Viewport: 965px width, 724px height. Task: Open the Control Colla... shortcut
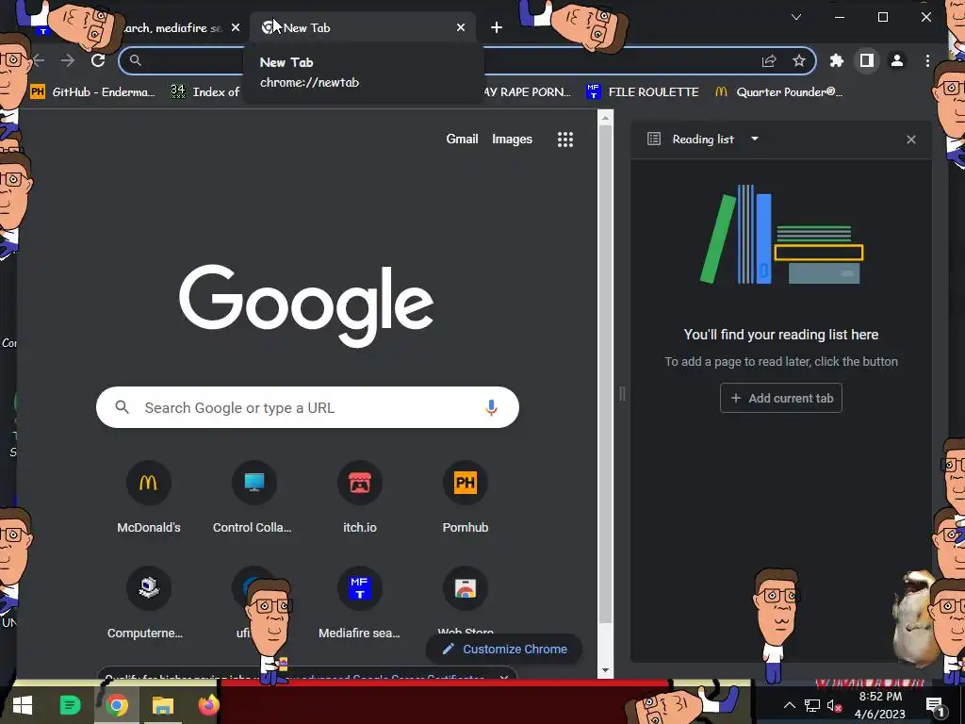point(253,497)
